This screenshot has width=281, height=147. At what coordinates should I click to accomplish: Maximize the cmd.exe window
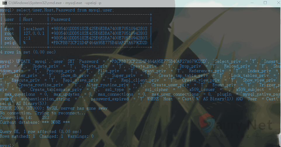pos(265,3)
